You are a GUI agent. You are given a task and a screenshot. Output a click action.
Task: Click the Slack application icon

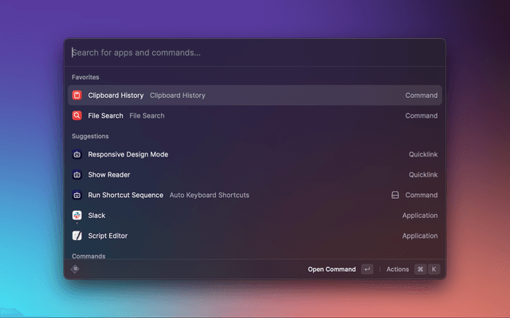77,215
